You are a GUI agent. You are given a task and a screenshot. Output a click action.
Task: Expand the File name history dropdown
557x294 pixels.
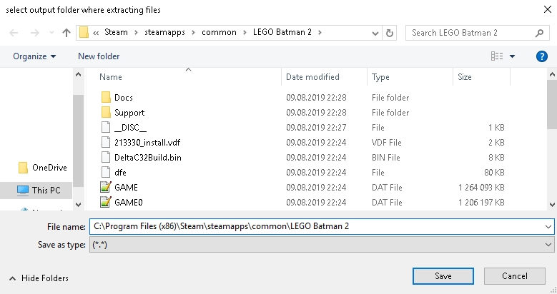point(548,227)
